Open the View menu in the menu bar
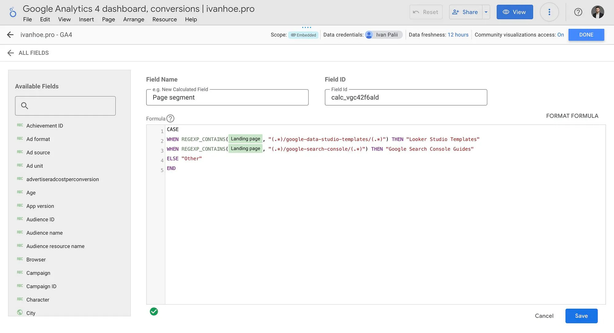 coord(64,19)
